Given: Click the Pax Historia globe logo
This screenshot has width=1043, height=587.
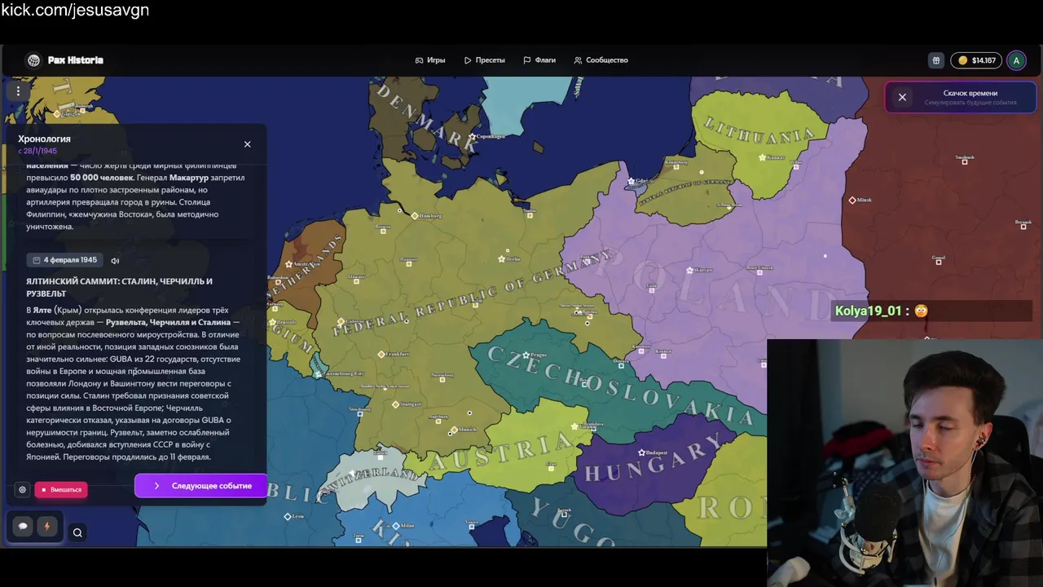Looking at the screenshot, I should pyautogui.click(x=33, y=60).
